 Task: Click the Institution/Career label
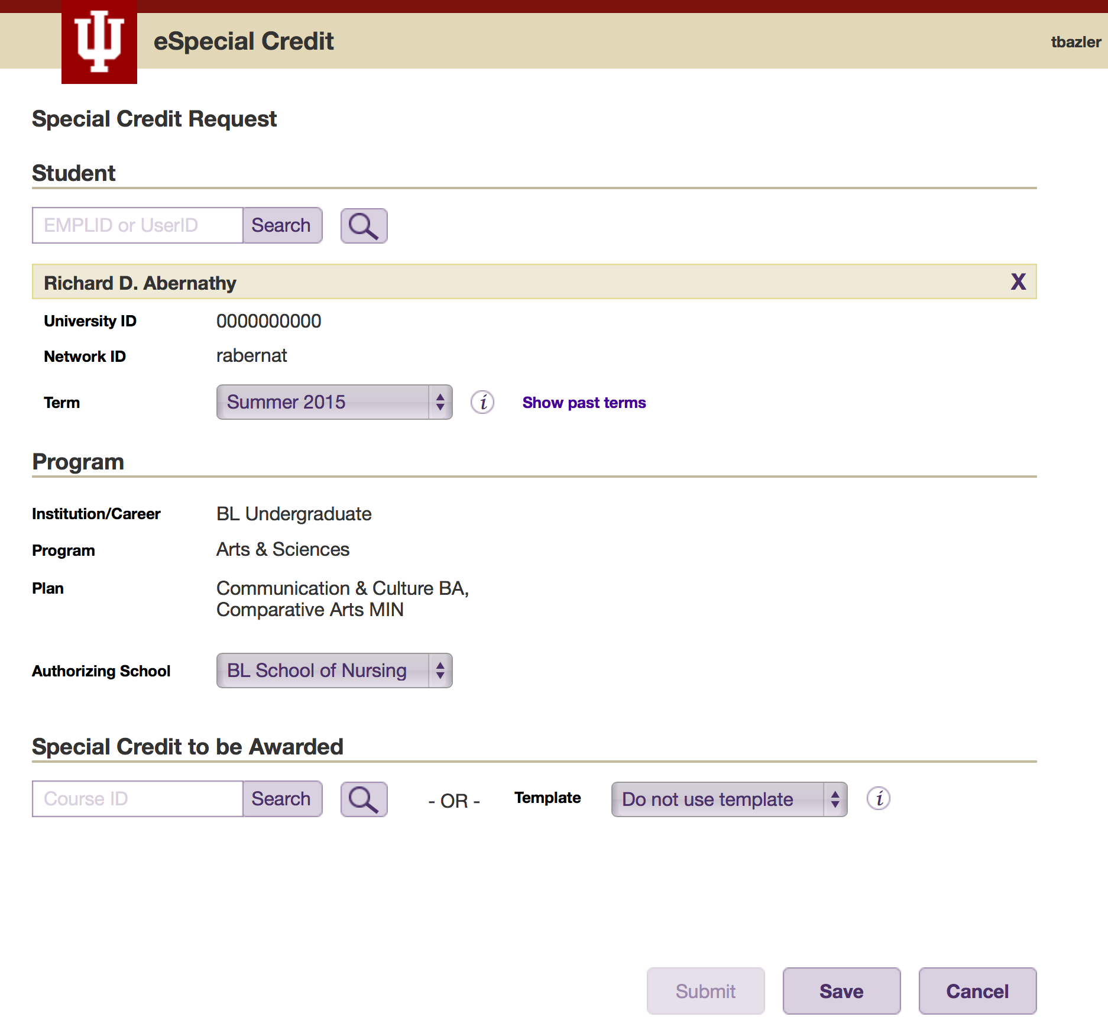click(96, 514)
